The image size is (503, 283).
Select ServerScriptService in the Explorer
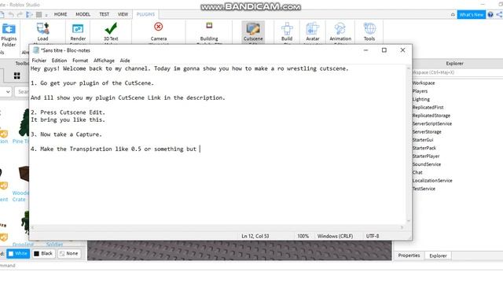pos(431,123)
